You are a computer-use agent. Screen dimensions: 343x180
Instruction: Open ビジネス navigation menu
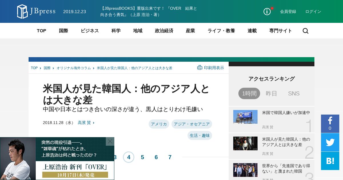click(90, 31)
